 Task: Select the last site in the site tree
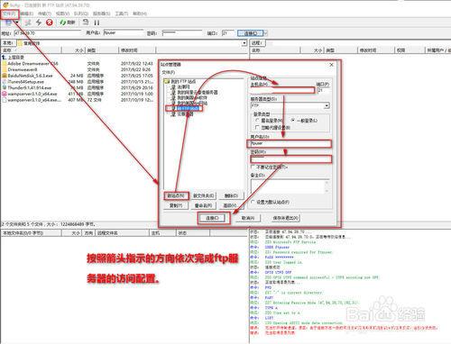pos(182,114)
